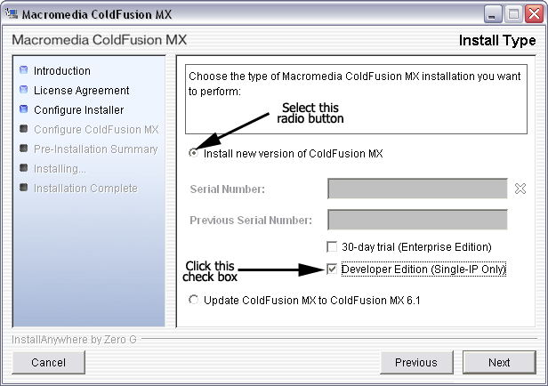
Task: Click the Installing step bullet icon
Action: coord(24,168)
